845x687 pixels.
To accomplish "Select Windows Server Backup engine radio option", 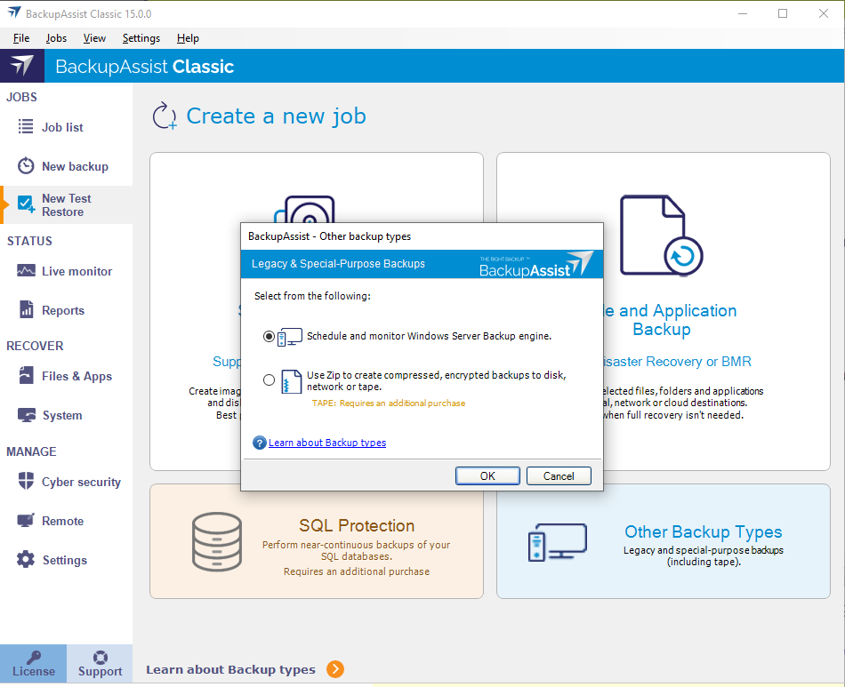I will [270, 337].
